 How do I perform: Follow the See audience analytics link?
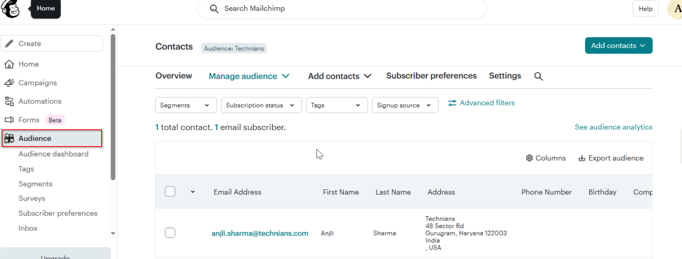tap(613, 127)
